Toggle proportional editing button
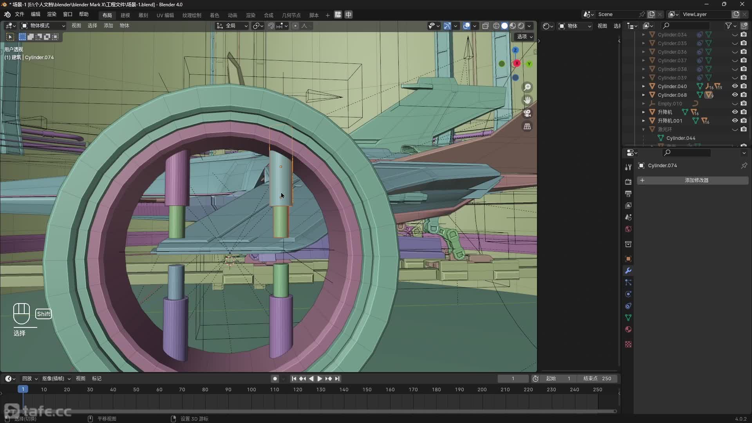752x423 pixels. point(295,26)
